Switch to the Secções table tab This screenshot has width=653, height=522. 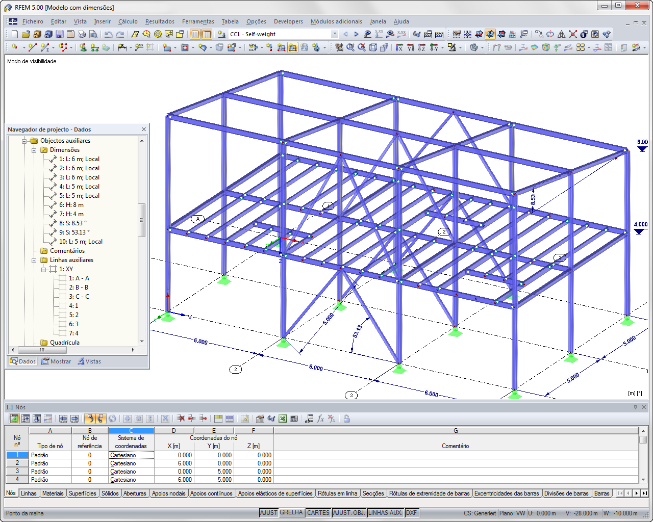373,493
